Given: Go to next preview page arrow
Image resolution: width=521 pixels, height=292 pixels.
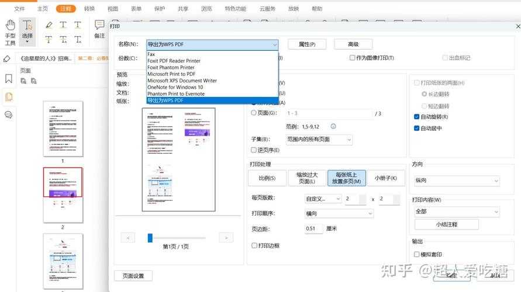Looking at the screenshot, I should pos(226,238).
